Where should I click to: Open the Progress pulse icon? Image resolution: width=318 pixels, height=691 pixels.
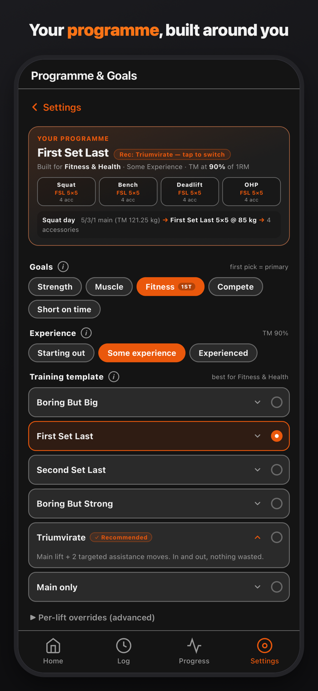coord(194,646)
